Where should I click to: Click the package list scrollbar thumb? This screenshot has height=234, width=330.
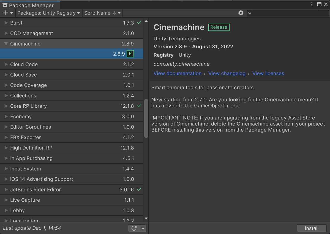[x=146, y=118]
